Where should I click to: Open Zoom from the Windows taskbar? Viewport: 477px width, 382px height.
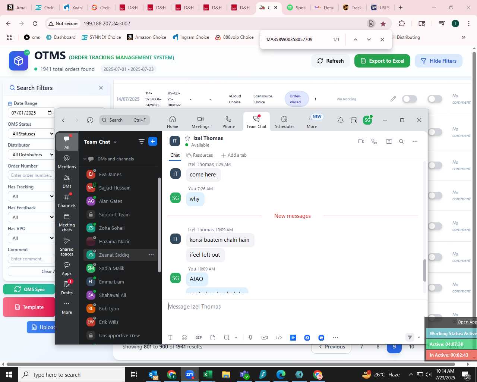click(x=190, y=375)
